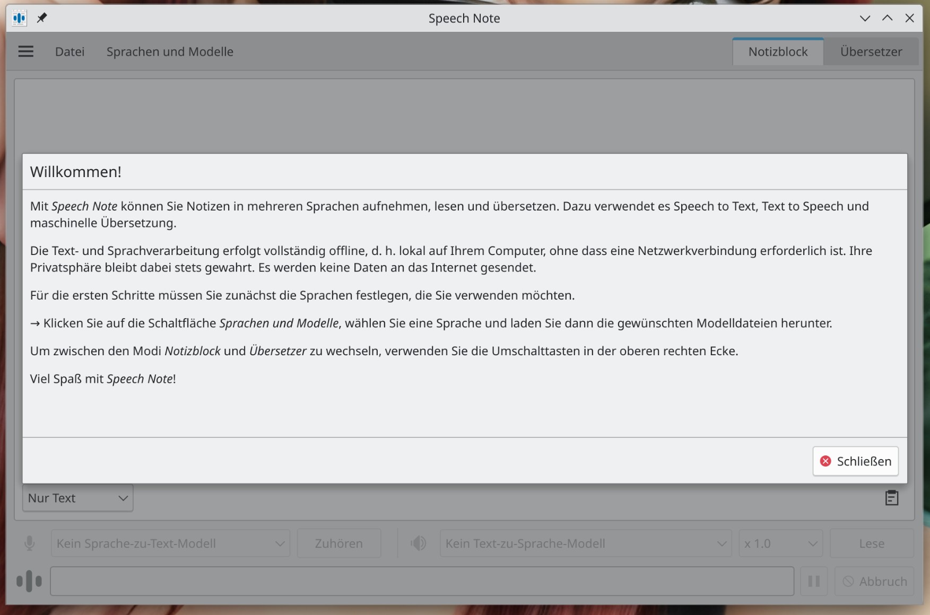Toggle the pin window icon
This screenshot has height=615, width=930.
[42, 18]
